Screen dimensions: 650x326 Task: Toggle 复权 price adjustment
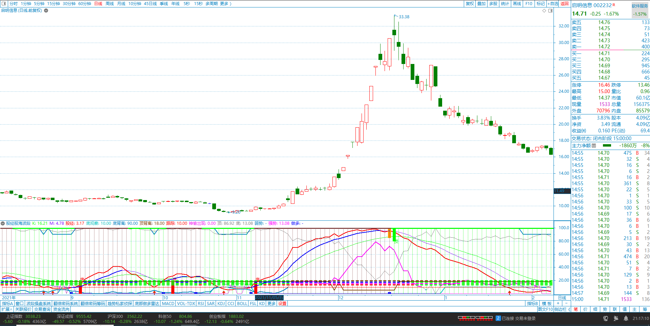click(x=470, y=4)
